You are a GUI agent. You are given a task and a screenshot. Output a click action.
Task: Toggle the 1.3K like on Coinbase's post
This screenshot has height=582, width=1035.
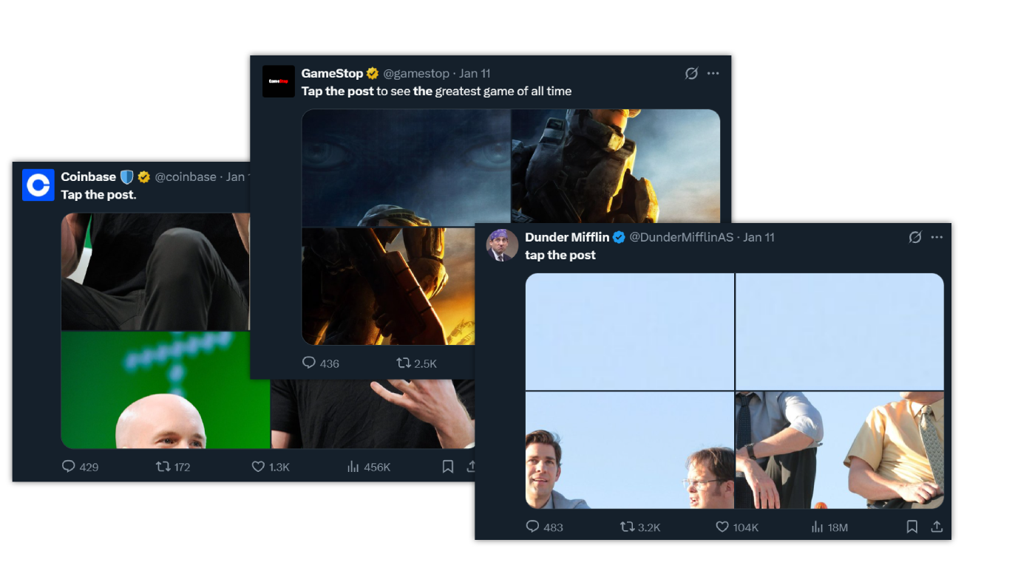(x=258, y=466)
